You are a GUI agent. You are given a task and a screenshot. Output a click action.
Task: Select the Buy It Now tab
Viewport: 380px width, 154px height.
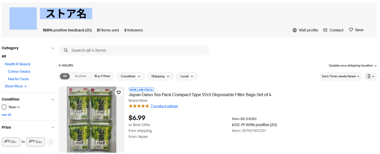coord(102,76)
